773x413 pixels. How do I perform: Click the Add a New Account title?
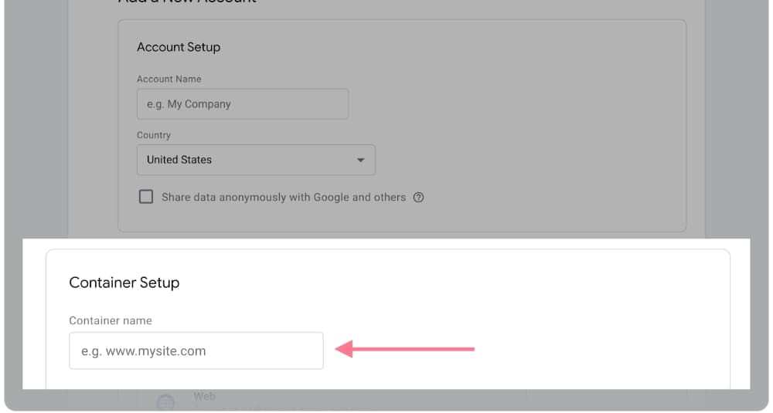tap(187, 2)
